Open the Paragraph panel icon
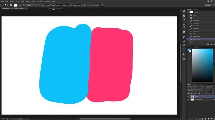 pos(184,27)
